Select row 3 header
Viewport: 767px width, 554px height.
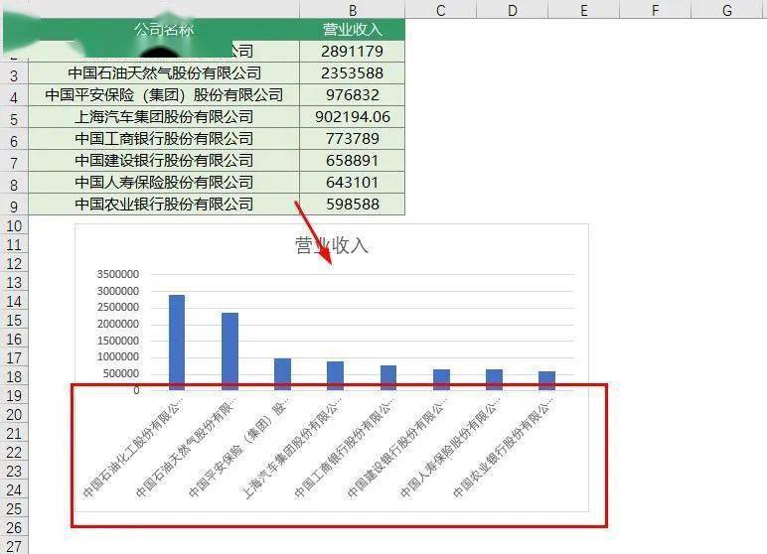point(14,74)
